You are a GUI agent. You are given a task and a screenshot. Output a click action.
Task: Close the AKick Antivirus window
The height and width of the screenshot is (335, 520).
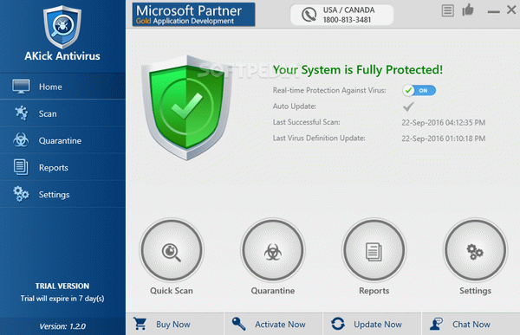[511, 10]
